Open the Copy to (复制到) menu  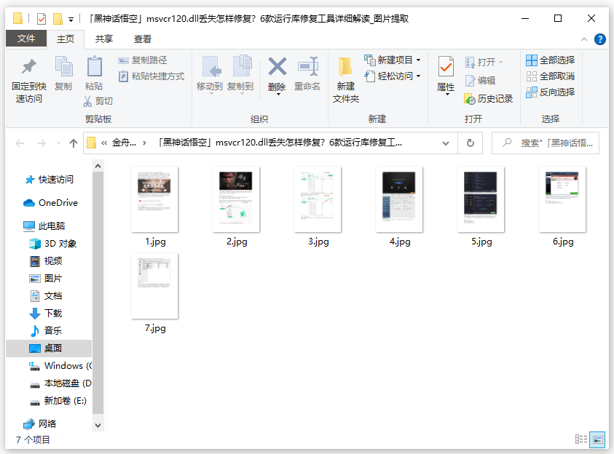point(240,75)
